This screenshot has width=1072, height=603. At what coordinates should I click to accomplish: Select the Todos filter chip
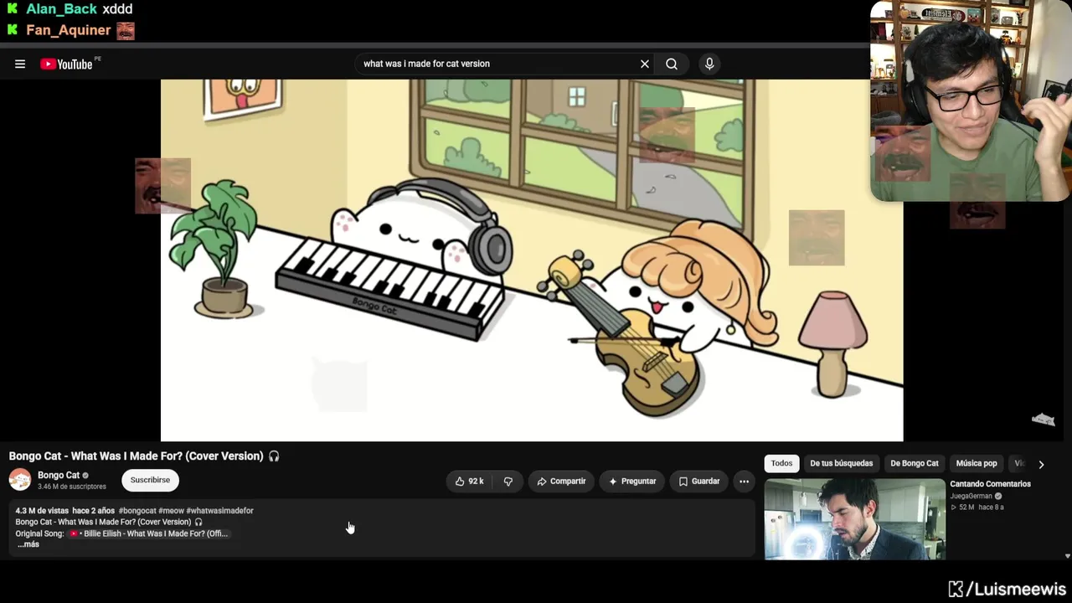[x=781, y=463]
